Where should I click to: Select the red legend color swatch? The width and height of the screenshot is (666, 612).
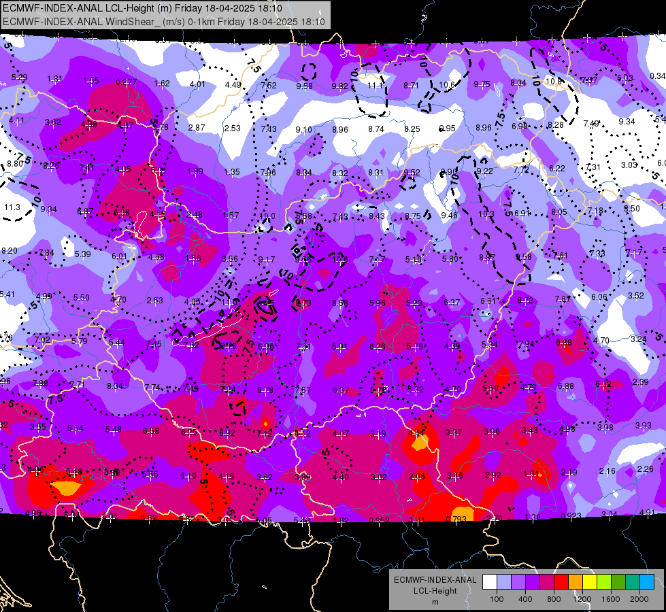561,581
